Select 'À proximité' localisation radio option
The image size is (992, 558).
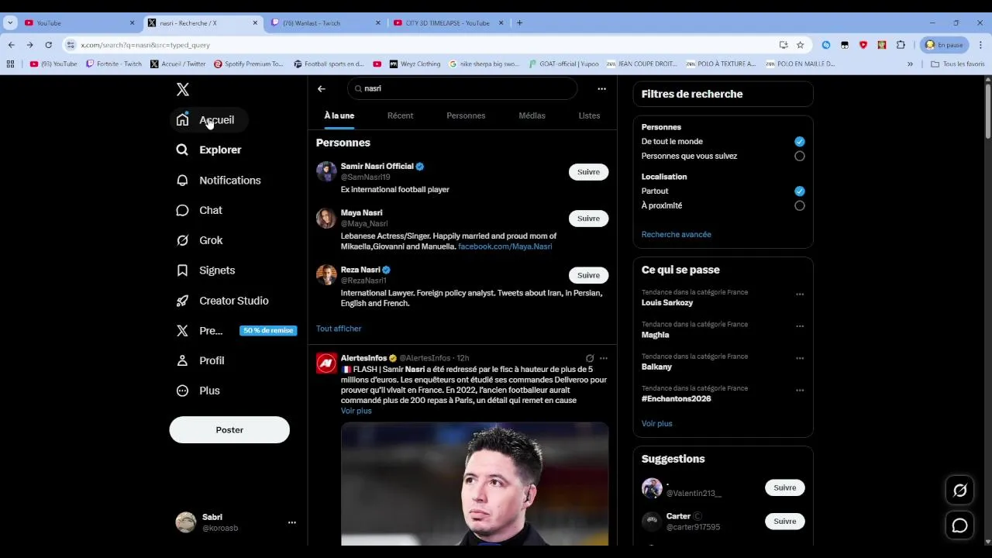click(x=800, y=205)
